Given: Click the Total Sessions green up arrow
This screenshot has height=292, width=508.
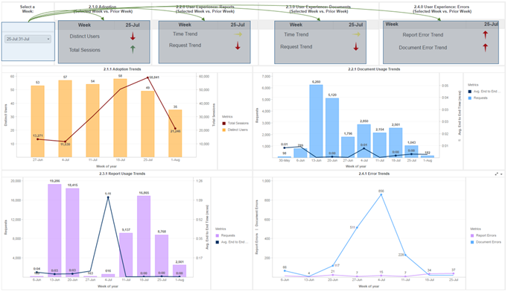Looking at the screenshot, I should point(133,49).
